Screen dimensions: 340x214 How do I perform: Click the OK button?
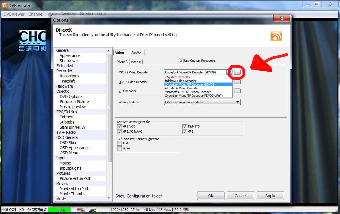(x=211, y=196)
